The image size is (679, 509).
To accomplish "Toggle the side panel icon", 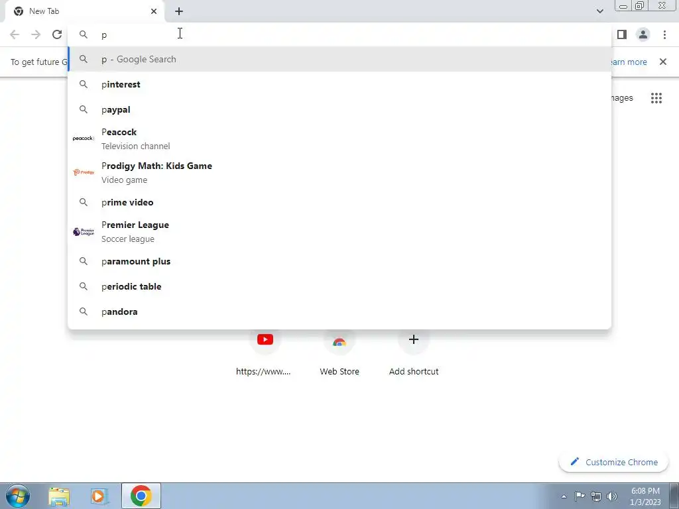I will 622,34.
